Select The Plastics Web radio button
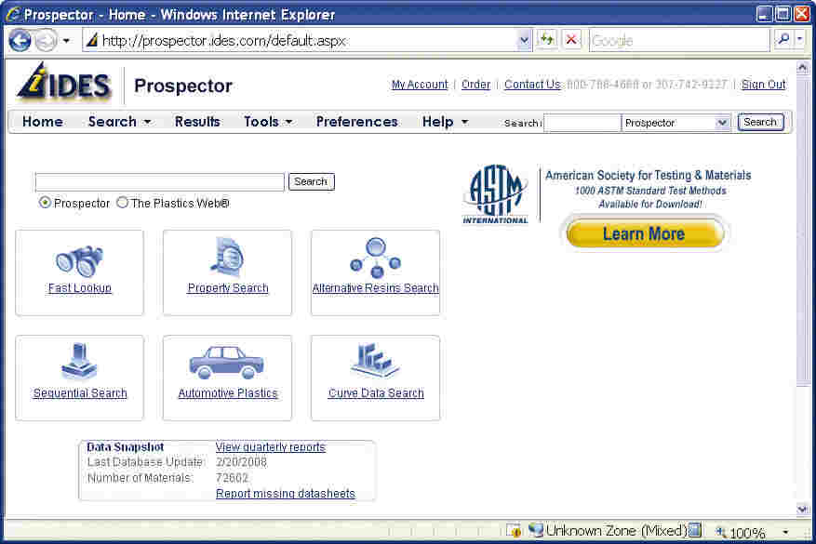 point(122,203)
